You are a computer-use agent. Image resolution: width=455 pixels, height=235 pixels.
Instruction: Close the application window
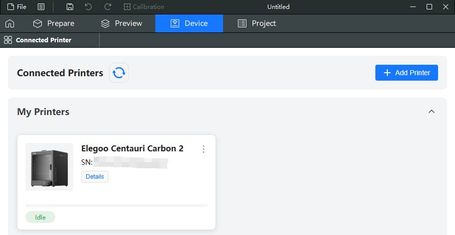pyautogui.click(x=446, y=6)
